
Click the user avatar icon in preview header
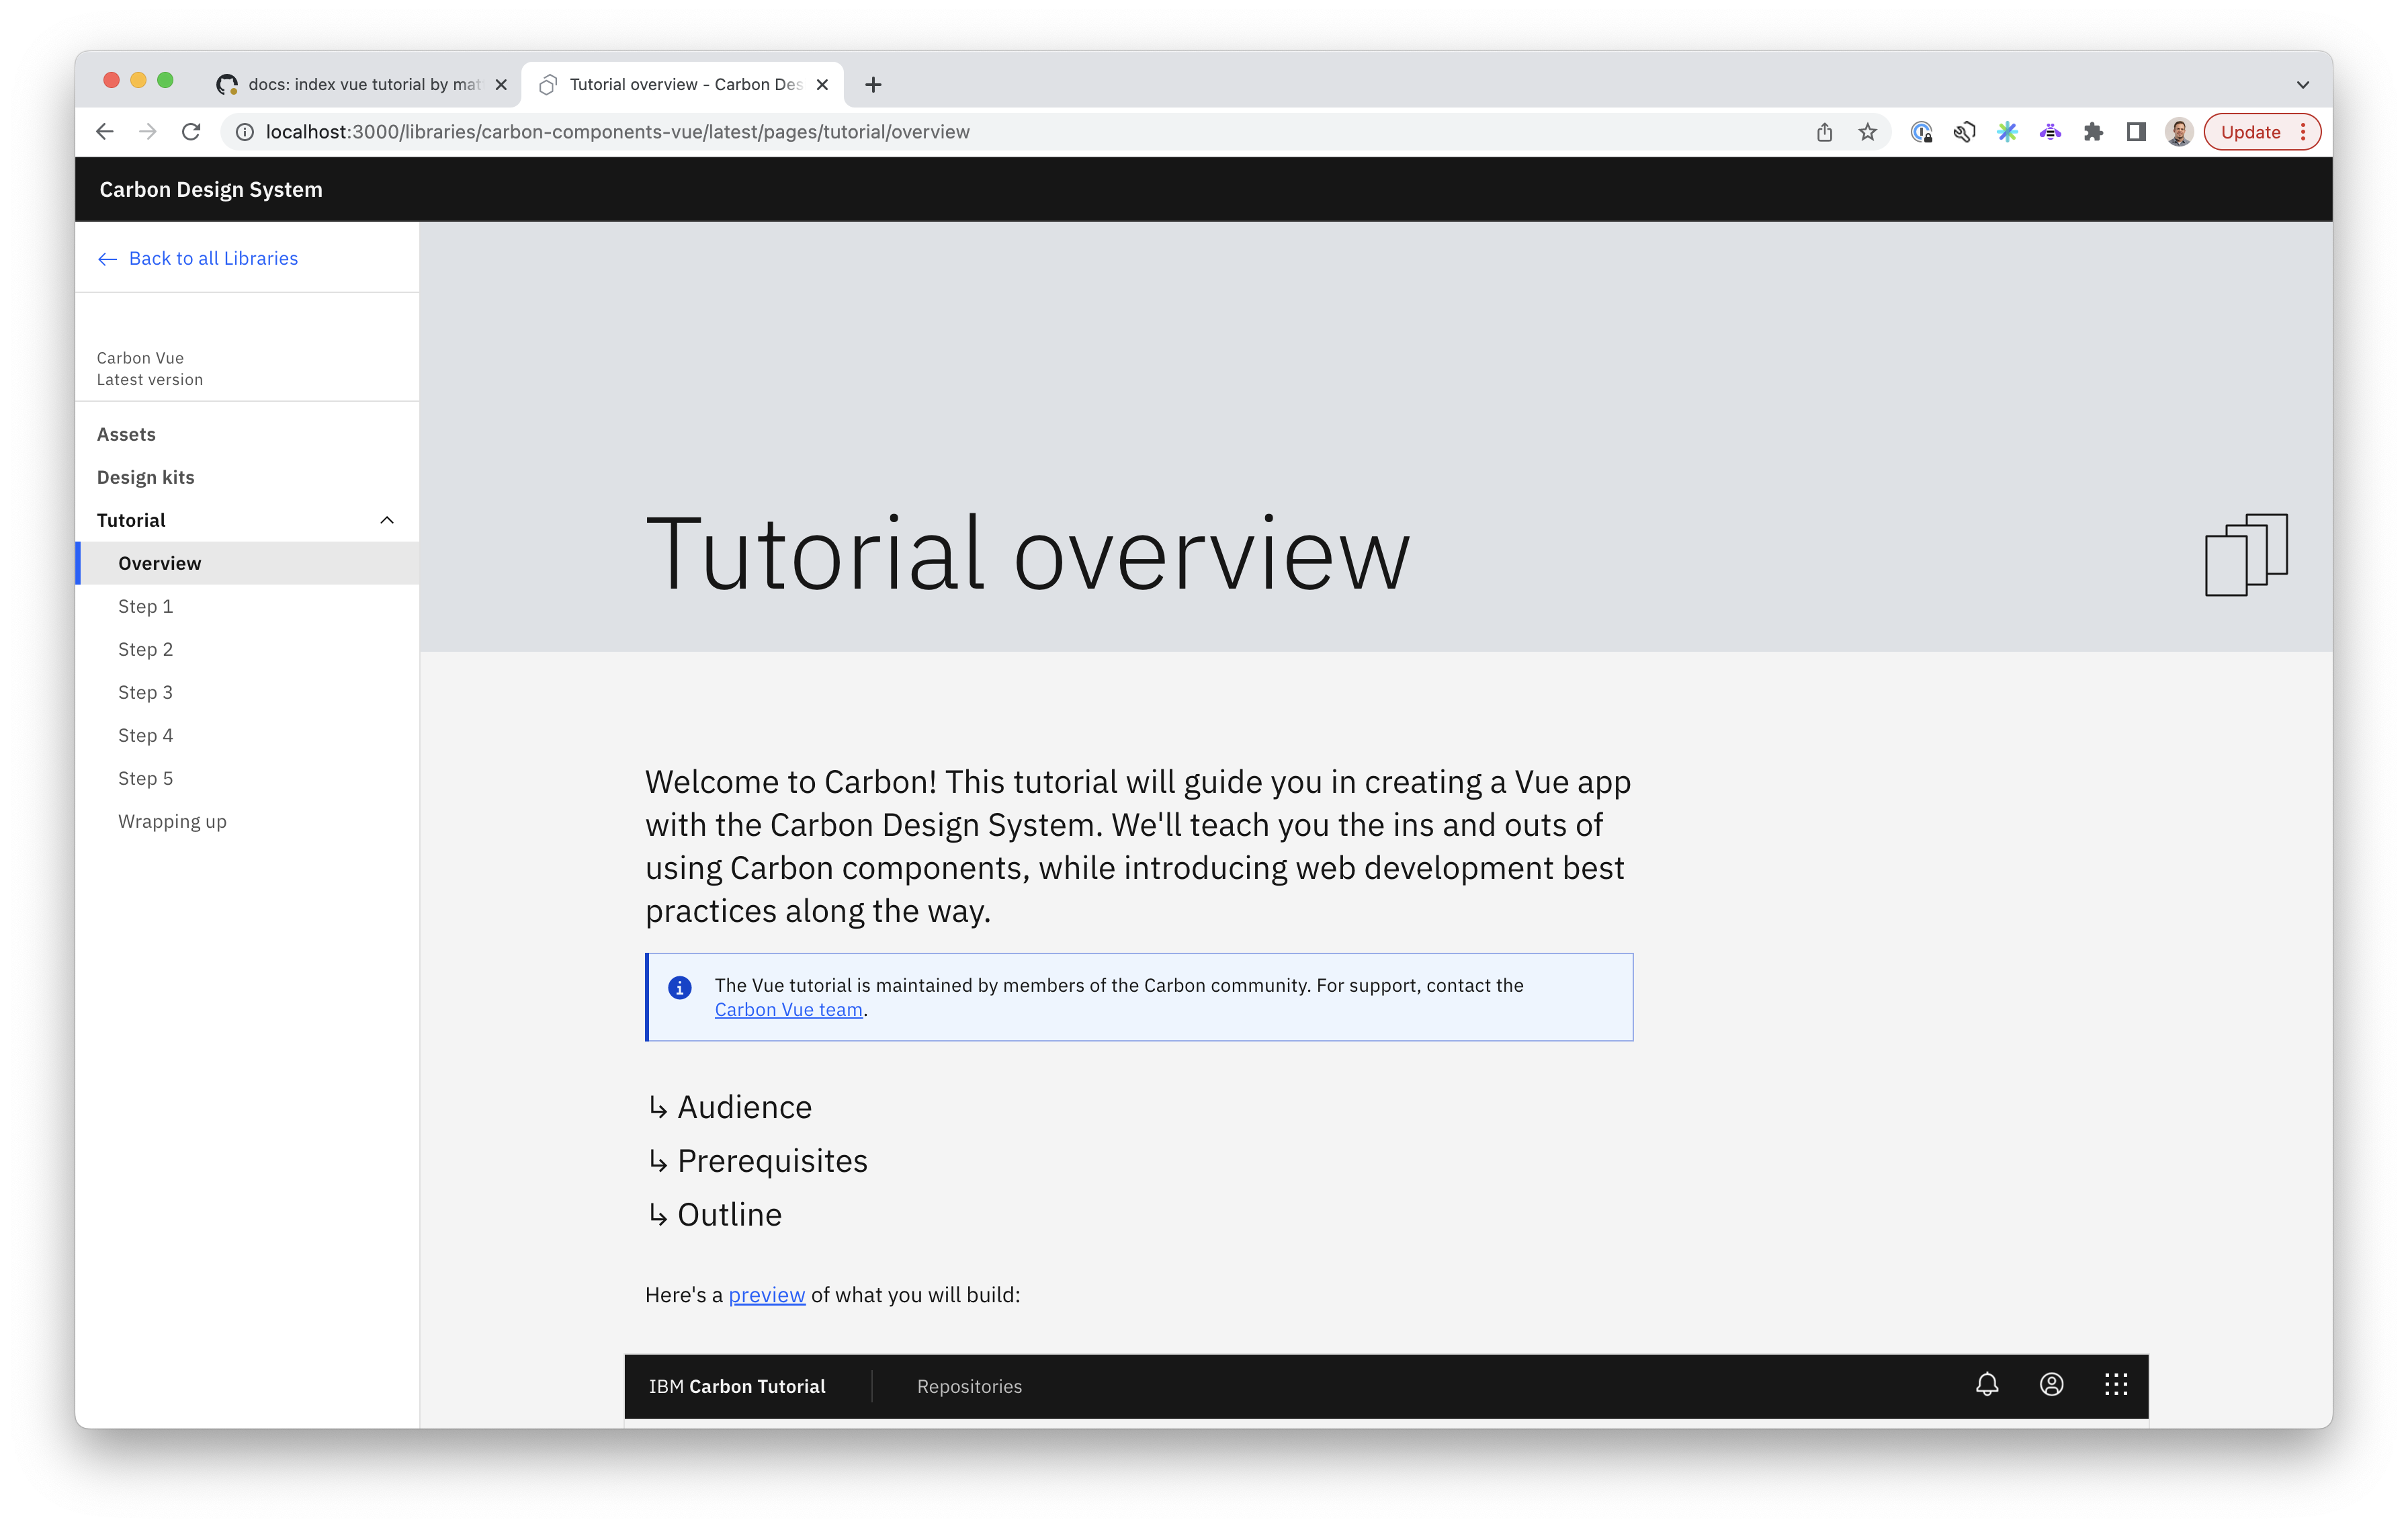[2051, 1384]
